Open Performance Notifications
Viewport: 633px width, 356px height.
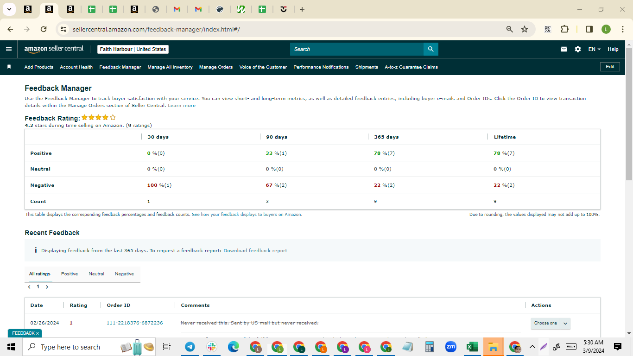coord(321,67)
